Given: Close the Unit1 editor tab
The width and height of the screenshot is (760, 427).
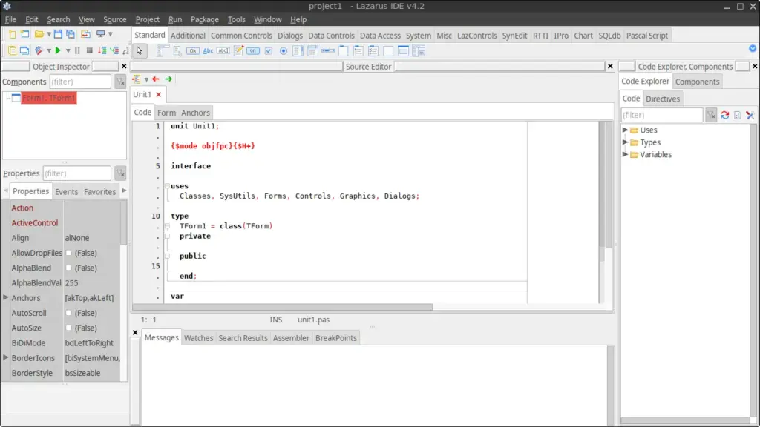Looking at the screenshot, I should 159,94.
